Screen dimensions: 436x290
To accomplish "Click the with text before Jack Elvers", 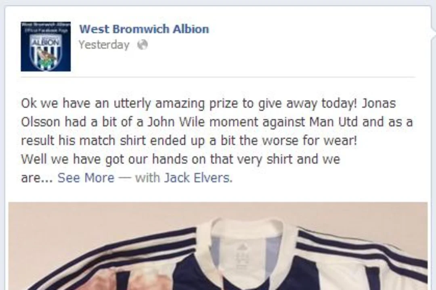I will (148, 178).
